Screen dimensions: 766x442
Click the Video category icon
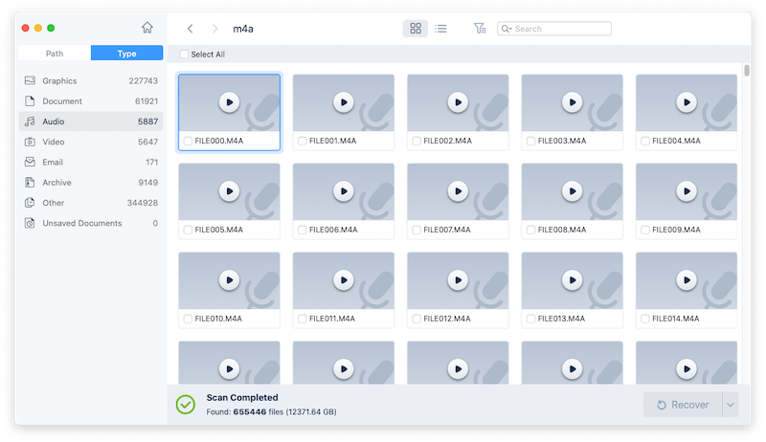point(30,142)
